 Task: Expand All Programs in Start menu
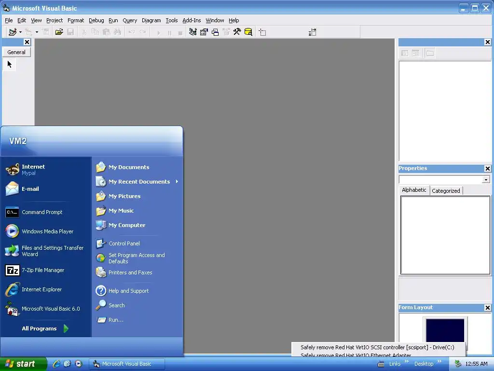46,328
